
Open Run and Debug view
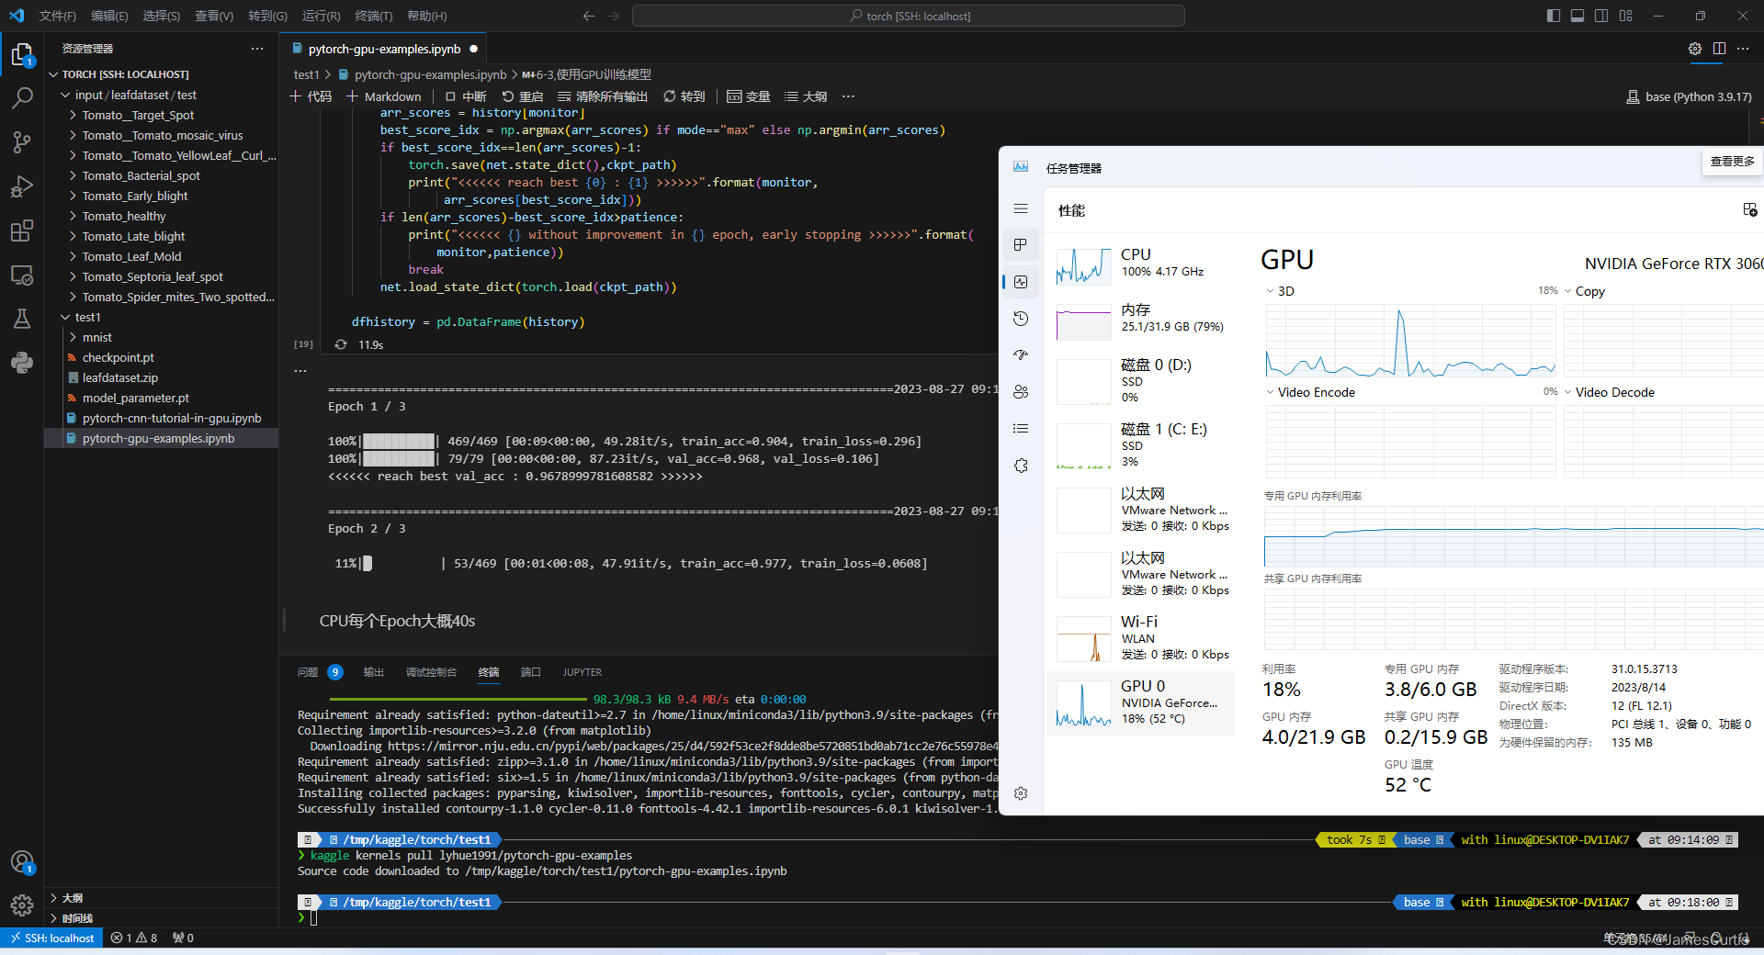click(22, 186)
